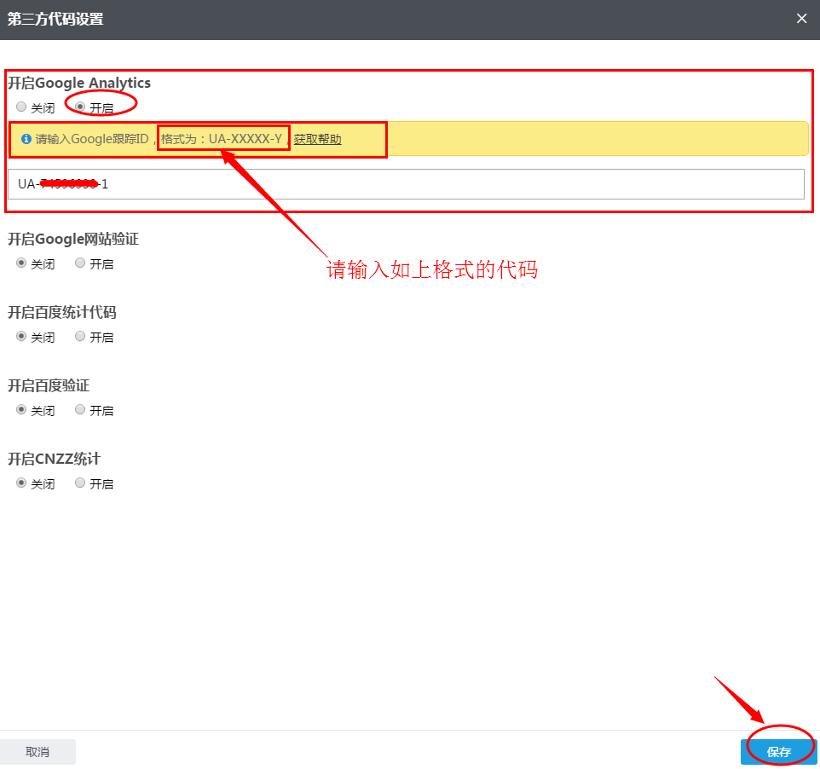Turn on 百度统计代码 via 开启

click(80, 337)
